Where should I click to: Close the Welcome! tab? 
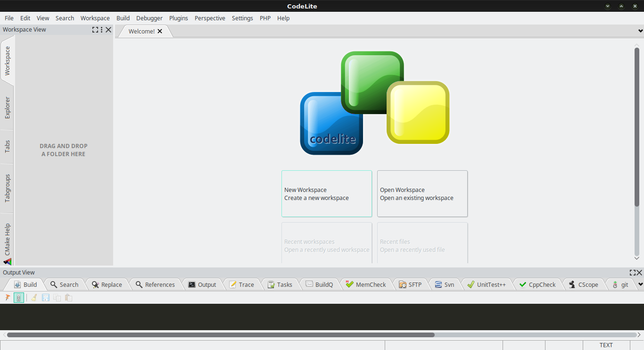(x=160, y=31)
